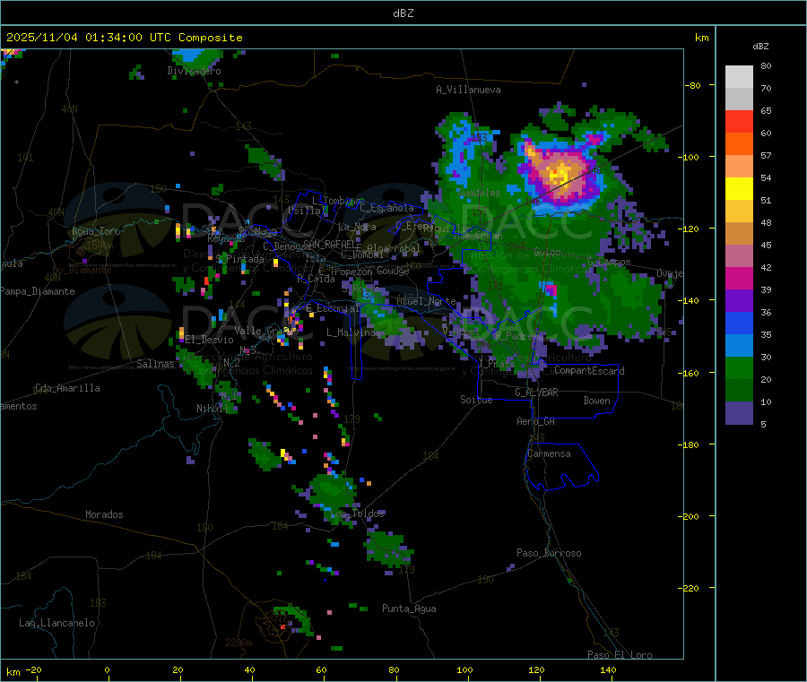
Task: Click the '-20' tick on the bottom axis
Action: click(x=34, y=669)
